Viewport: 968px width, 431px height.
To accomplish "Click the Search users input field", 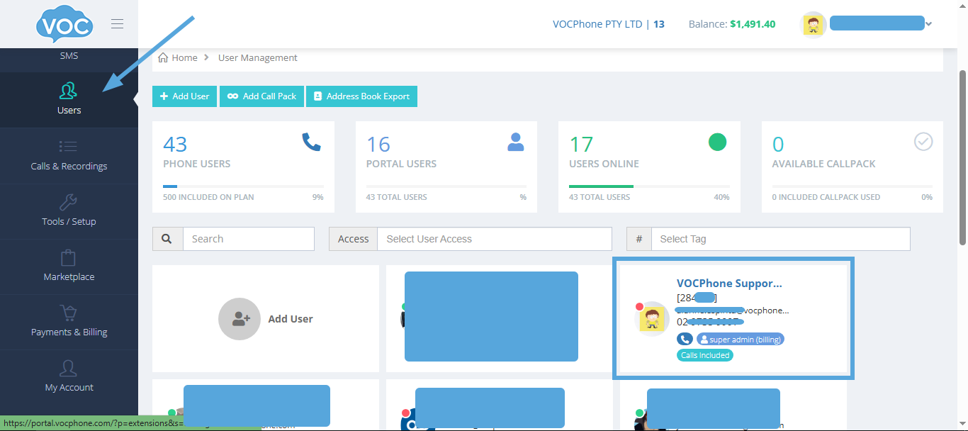I will pyautogui.click(x=248, y=239).
